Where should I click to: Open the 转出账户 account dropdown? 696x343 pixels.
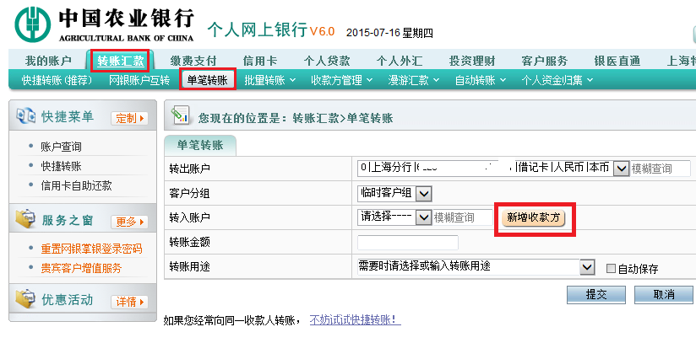tap(621, 169)
